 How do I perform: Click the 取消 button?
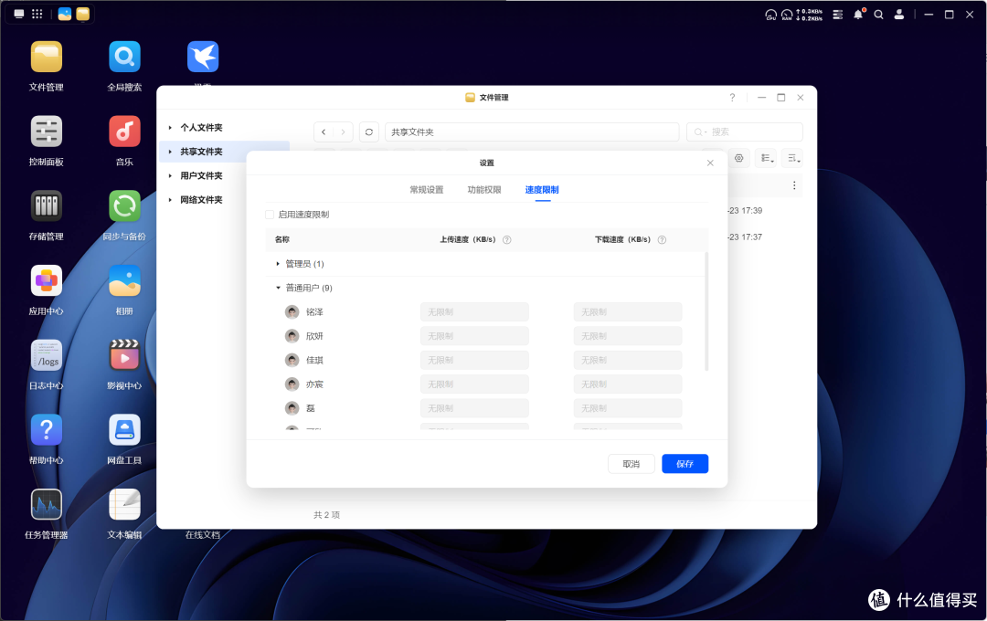click(631, 464)
